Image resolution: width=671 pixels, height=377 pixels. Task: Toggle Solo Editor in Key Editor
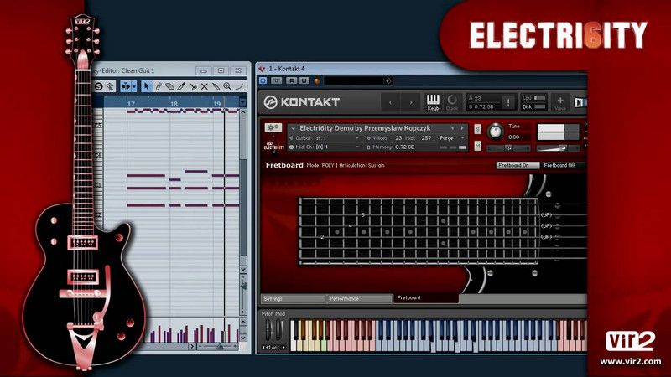(98, 87)
